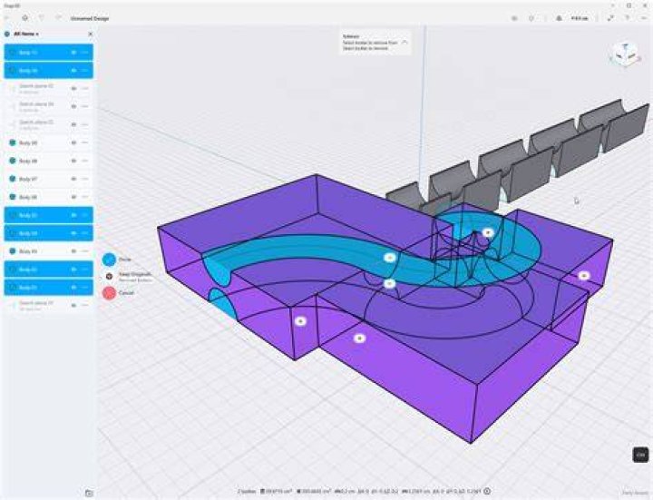
Task: Select the Sketch plane 04 row
Action: coord(49,106)
